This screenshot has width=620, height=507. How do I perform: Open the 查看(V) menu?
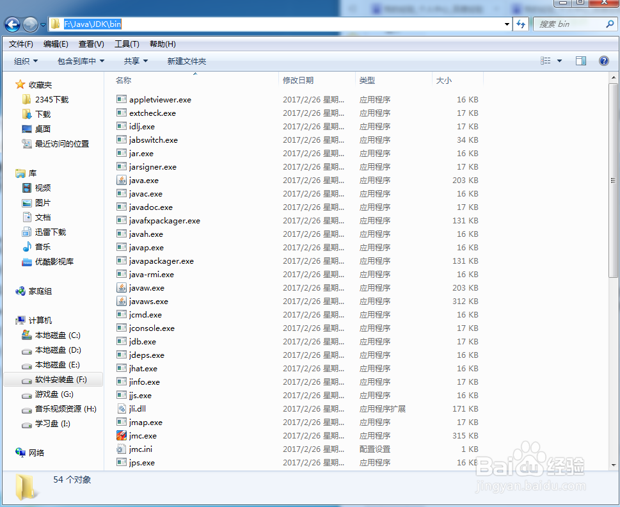pos(91,44)
